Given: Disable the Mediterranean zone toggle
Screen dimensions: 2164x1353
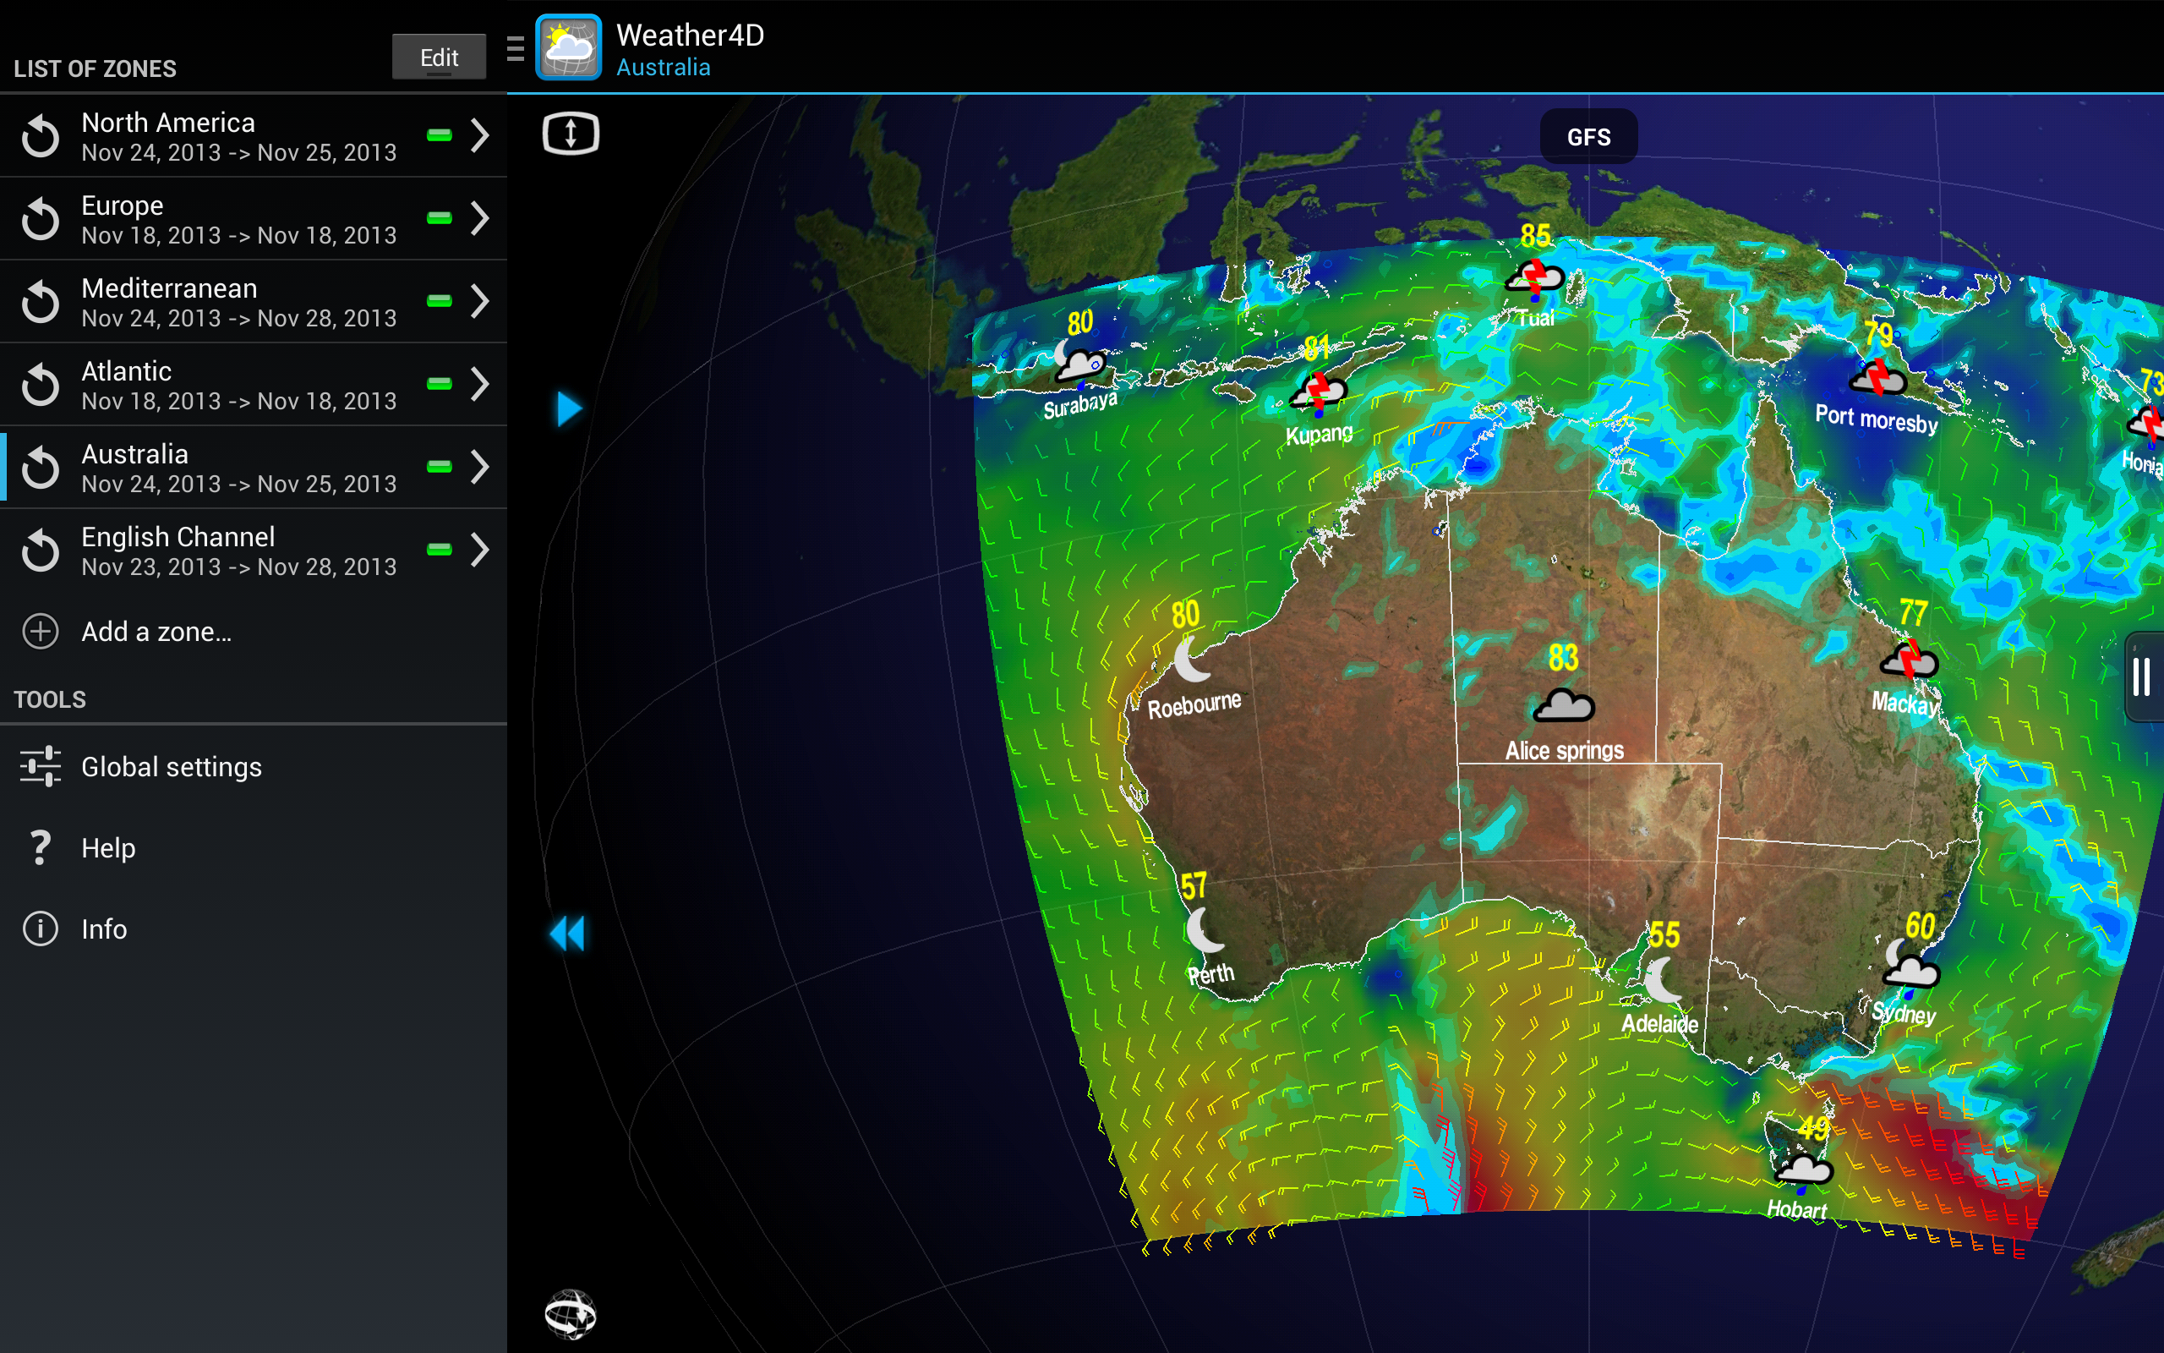Looking at the screenshot, I should coord(439,302).
